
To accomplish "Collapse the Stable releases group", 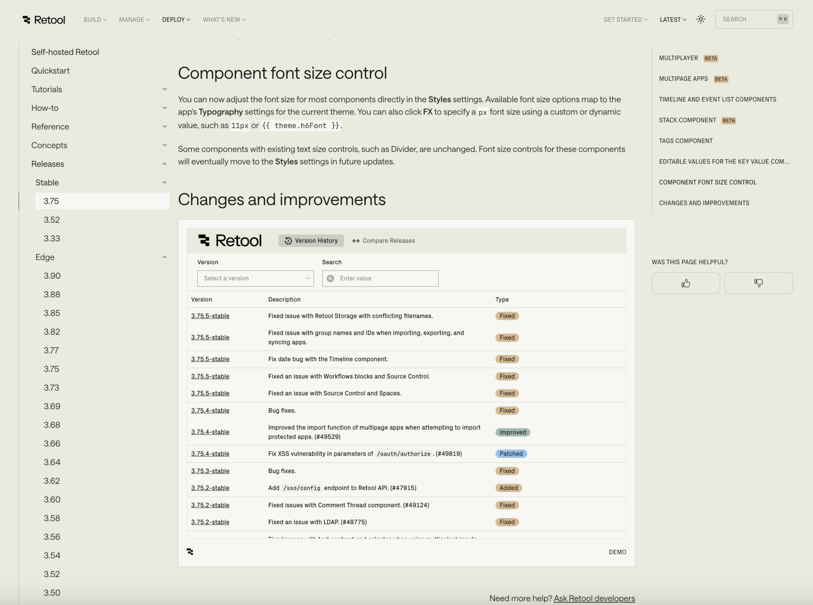I will point(164,183).
